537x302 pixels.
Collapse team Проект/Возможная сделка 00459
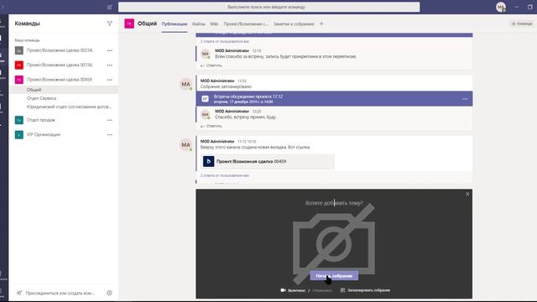pyautogui.click(x=60, y=80)
